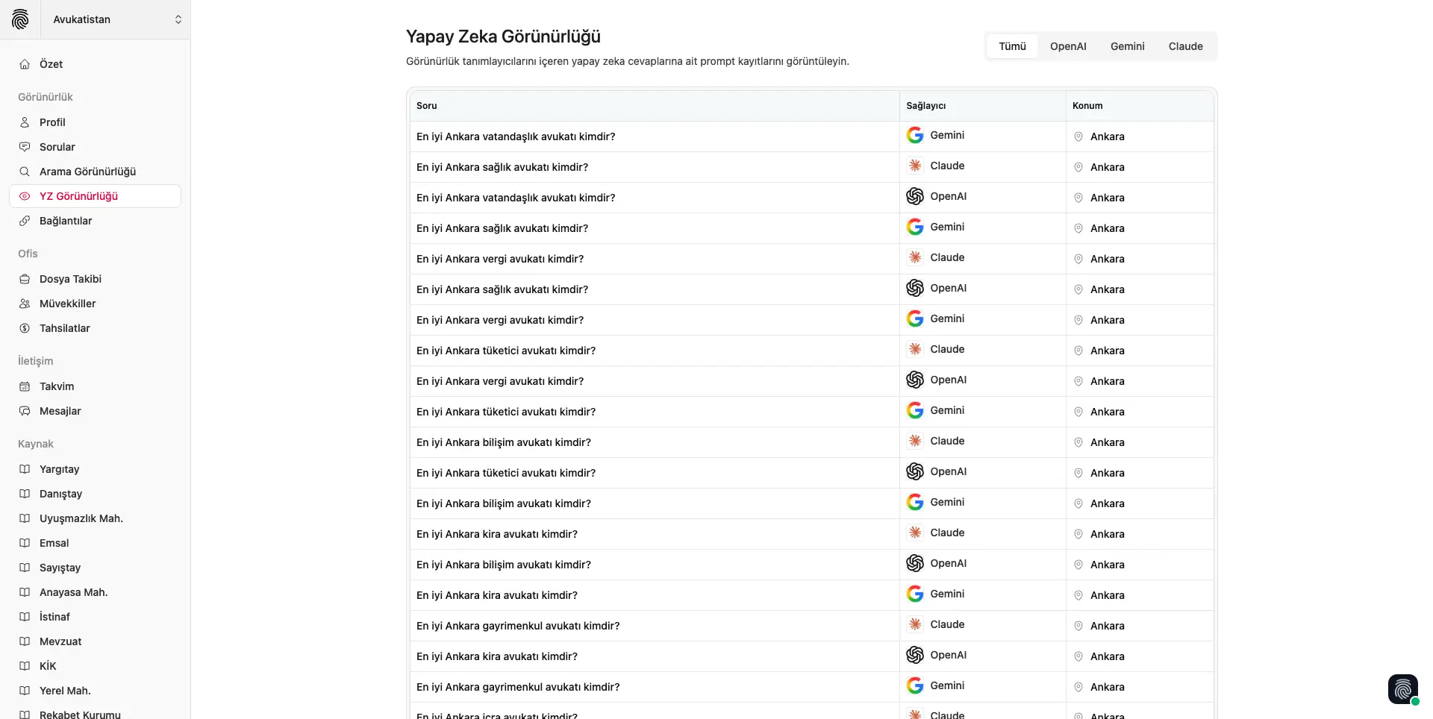Open the Tahsilatlar payments section
1433x719 pixels.
pos(64,328)
